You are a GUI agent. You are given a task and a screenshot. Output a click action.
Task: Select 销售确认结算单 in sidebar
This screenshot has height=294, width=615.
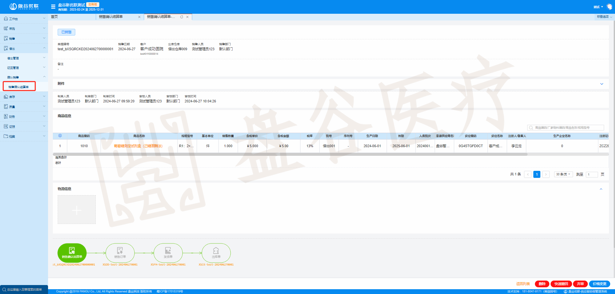coord(19,87)
